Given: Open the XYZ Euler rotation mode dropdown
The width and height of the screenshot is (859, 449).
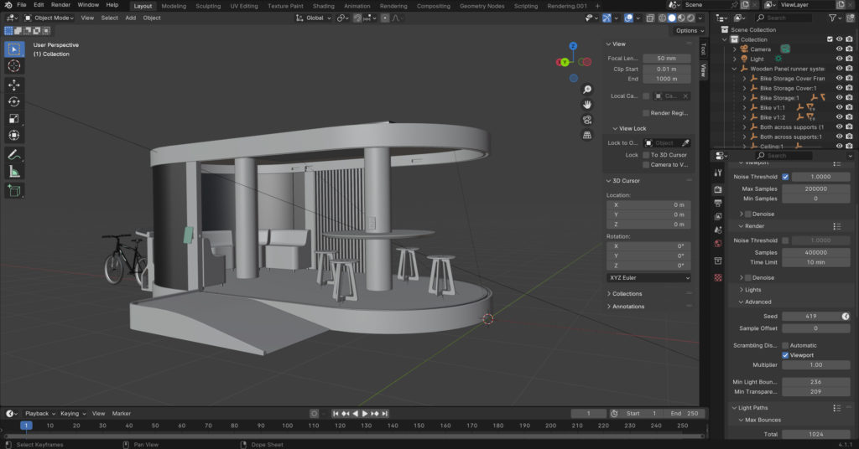Looking at the screenshot, I should click(648, 277).
